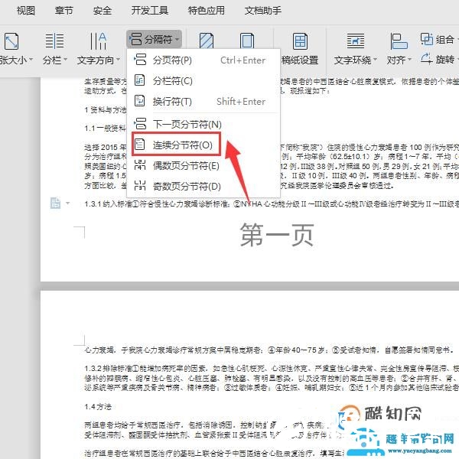The width and height of the screenshot is (459, 459).
Task: Select 奇数页分节符(D) odd page break
Action: (203, 186)
